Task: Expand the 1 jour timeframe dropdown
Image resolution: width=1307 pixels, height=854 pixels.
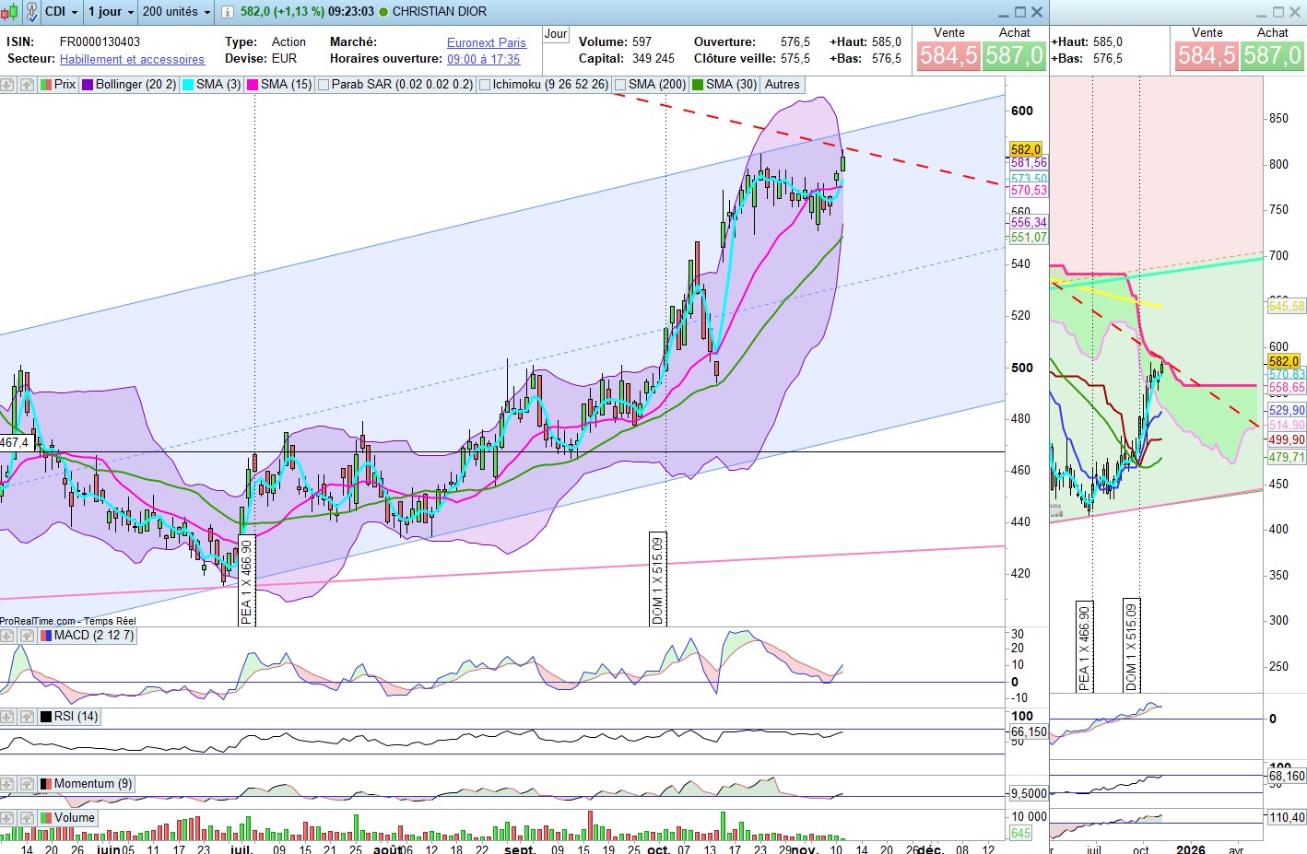Action: tap(111, 12)
